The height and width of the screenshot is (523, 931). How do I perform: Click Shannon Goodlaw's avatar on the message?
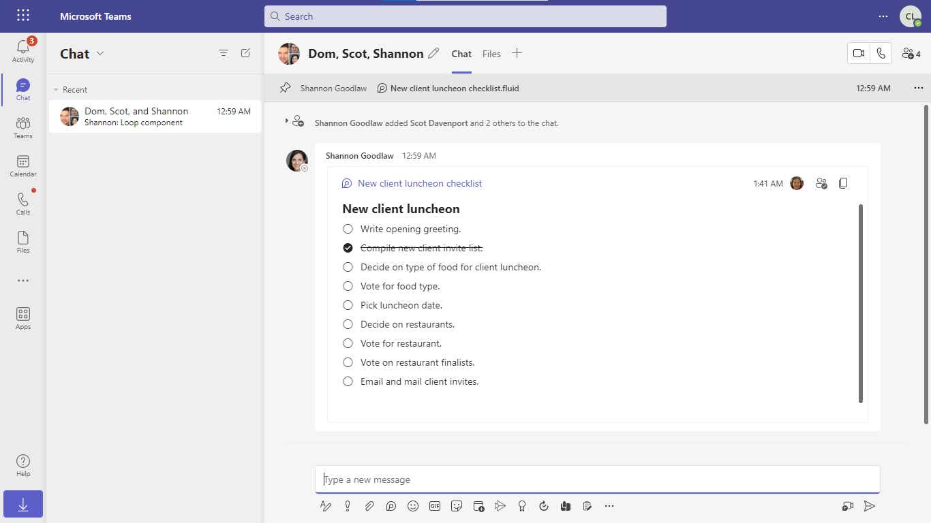(x=297, y=161)
